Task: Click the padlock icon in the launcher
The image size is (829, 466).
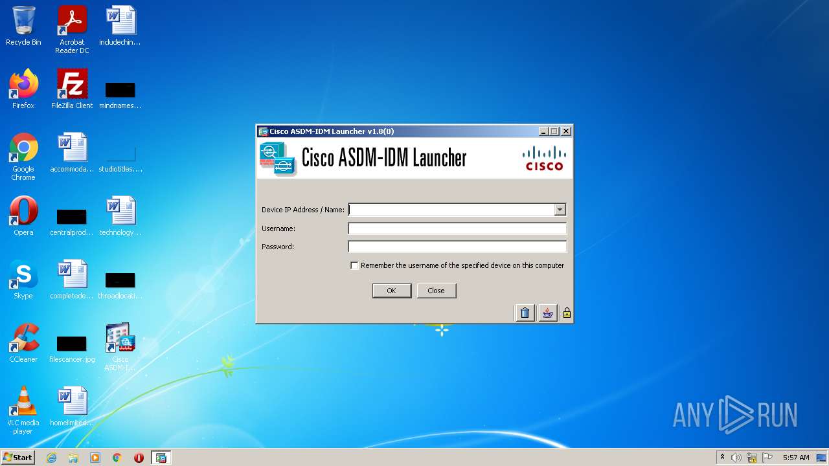Action: (x=567, y=313)
